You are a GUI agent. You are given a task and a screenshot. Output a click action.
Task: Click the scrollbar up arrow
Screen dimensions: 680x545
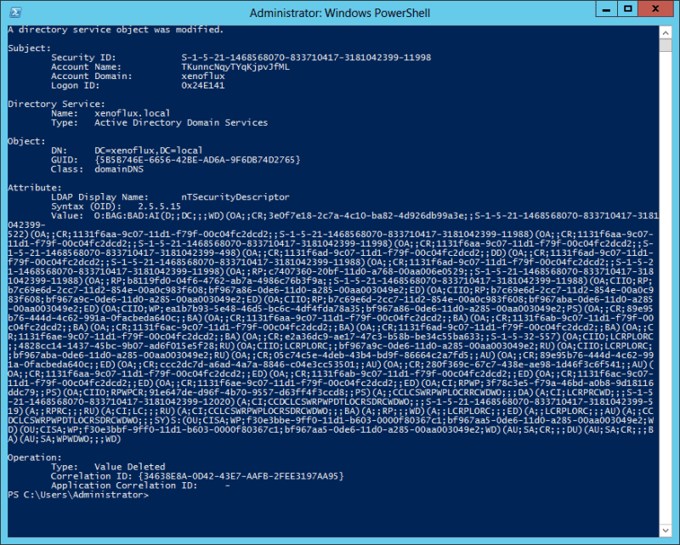(x=666, y=32)
